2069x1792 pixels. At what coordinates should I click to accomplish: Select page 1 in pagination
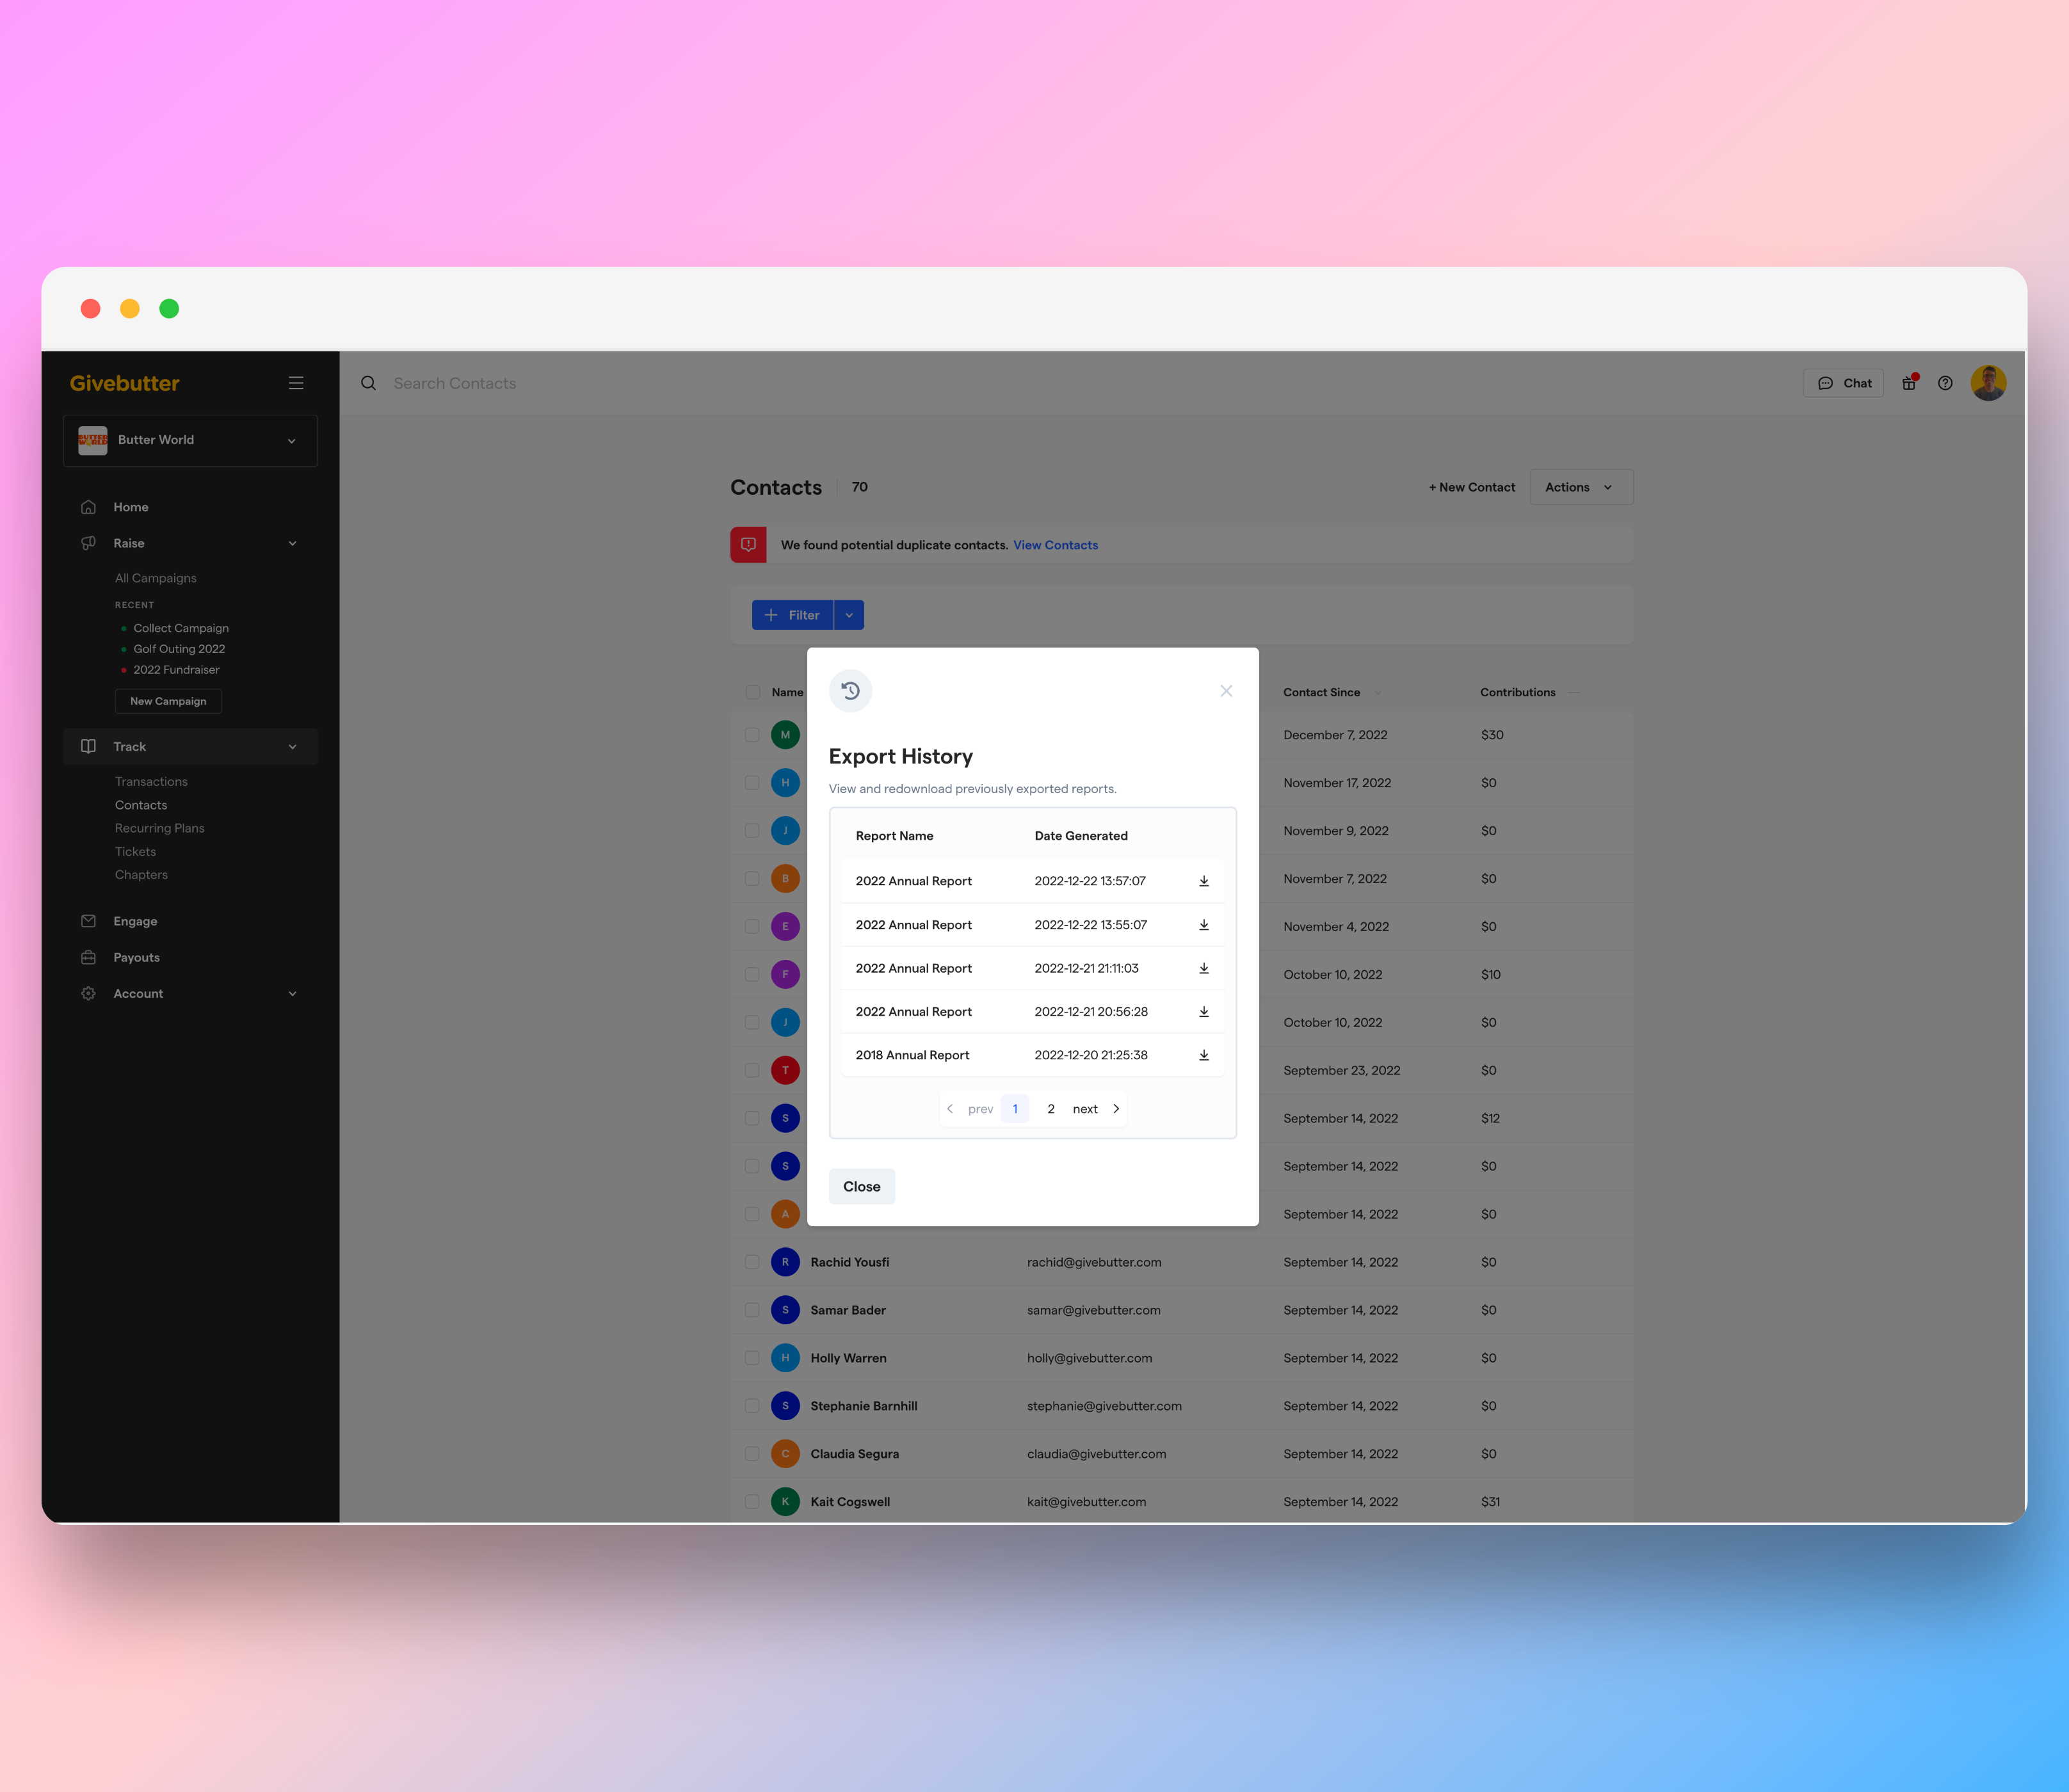(1015, 1109)
